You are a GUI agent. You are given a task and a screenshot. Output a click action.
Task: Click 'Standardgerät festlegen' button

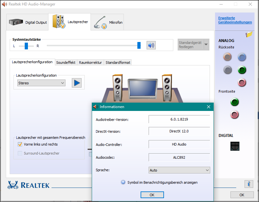191,45
